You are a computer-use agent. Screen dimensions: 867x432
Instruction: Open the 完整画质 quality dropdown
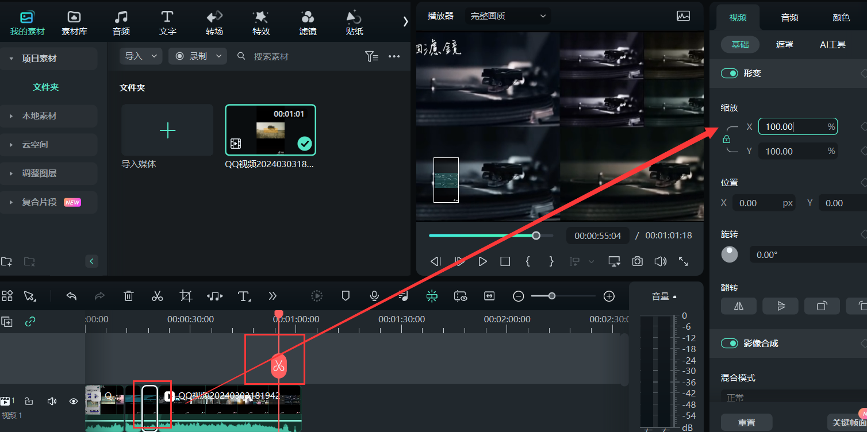point(508,16)
